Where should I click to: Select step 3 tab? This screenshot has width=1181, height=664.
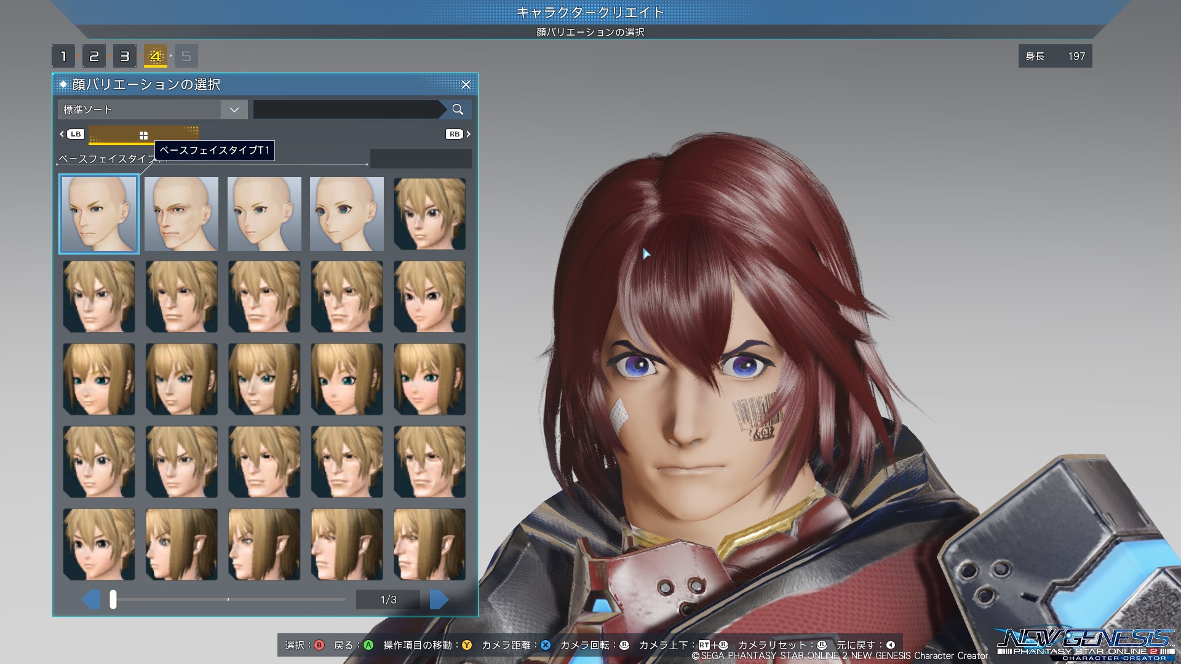[125, 57]
